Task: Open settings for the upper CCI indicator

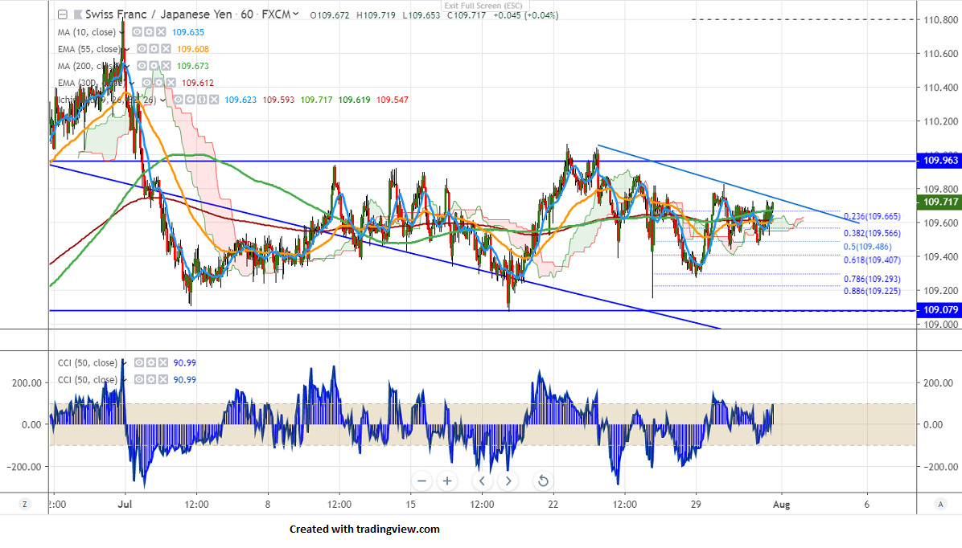Action: (x=151, y=362)
